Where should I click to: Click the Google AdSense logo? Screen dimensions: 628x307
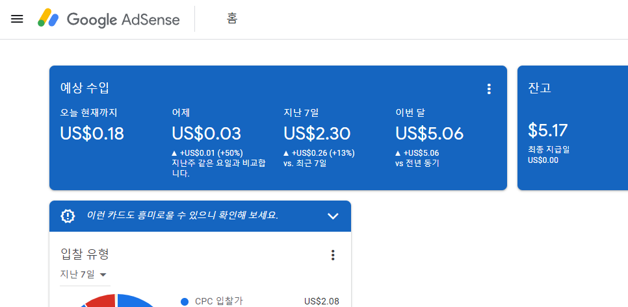pyautogui.click(x=109, y=19)
